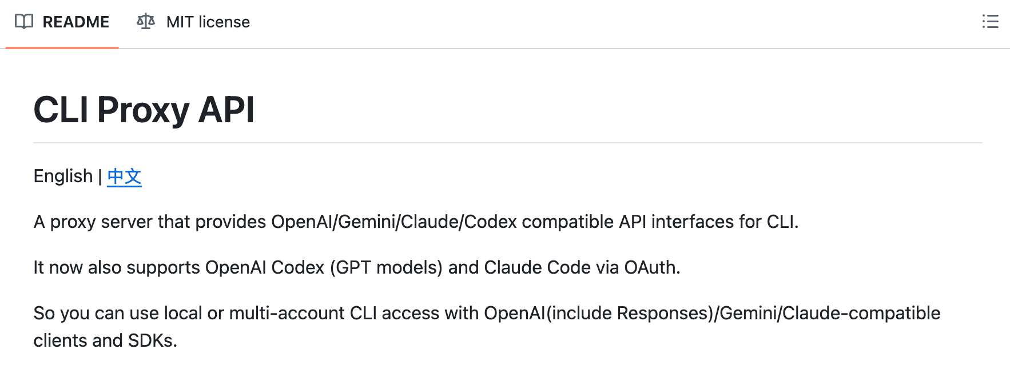Switch to the README tab

coord(75,22)
